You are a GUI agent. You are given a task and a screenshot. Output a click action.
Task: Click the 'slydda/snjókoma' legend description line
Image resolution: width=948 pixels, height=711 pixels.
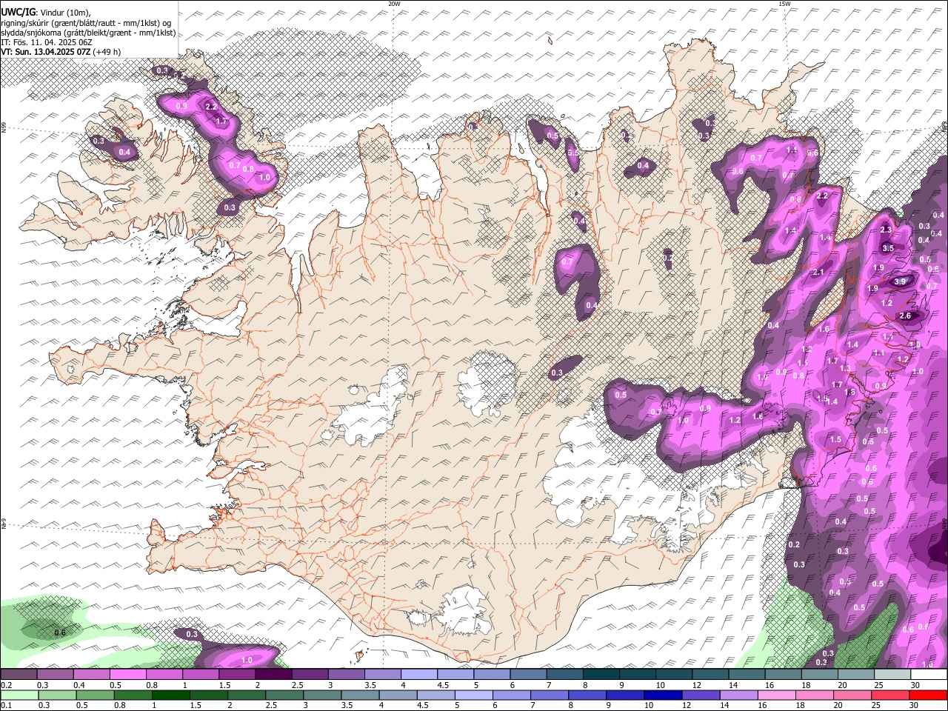coord(88,33)
